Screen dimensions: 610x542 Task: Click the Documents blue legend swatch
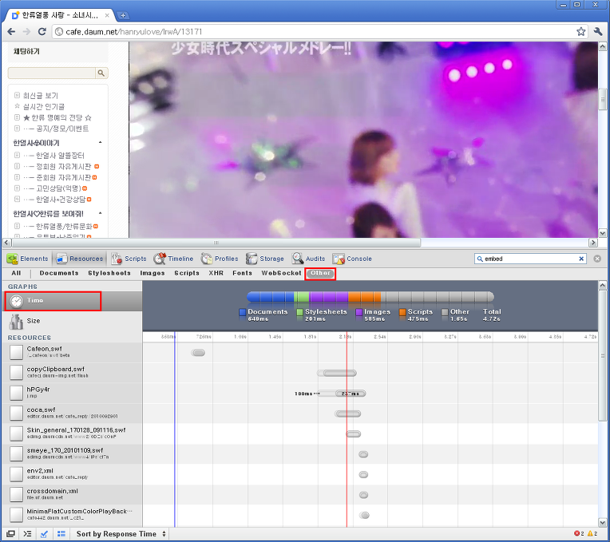tap(243, 312)
